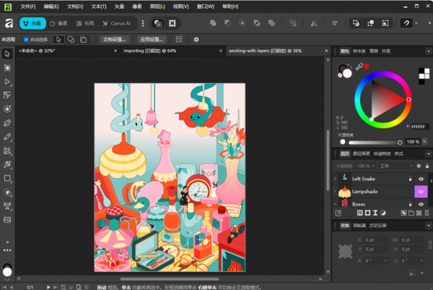The image size is (433, 290).
Task: Click the Flip horizontal icon in toolbar
Action: click(314, 24)
